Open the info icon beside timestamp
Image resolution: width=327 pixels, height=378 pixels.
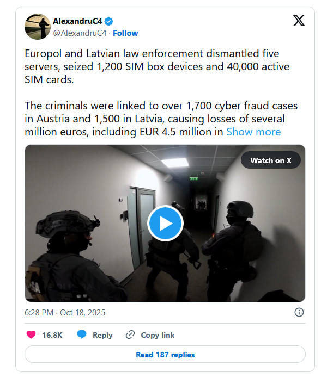(x=299, y=312)
